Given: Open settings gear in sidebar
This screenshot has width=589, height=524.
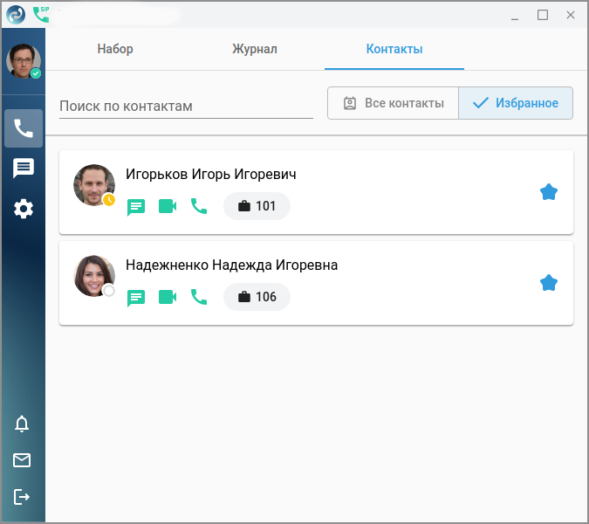Looking at the screenshot, I should 24,209.
